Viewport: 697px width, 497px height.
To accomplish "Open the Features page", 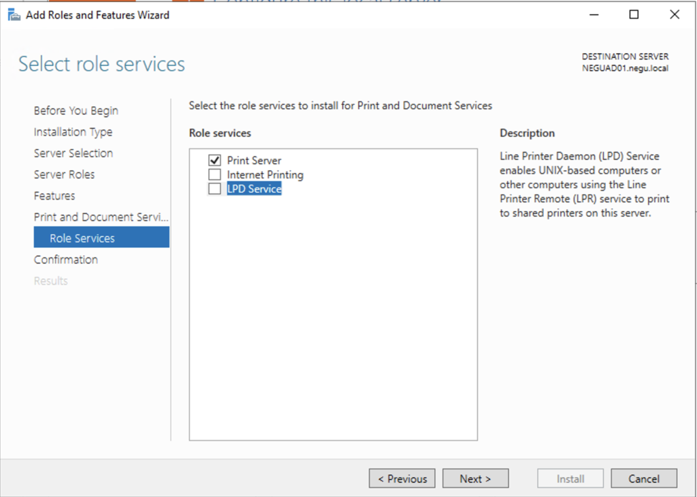I will (54, 195).
